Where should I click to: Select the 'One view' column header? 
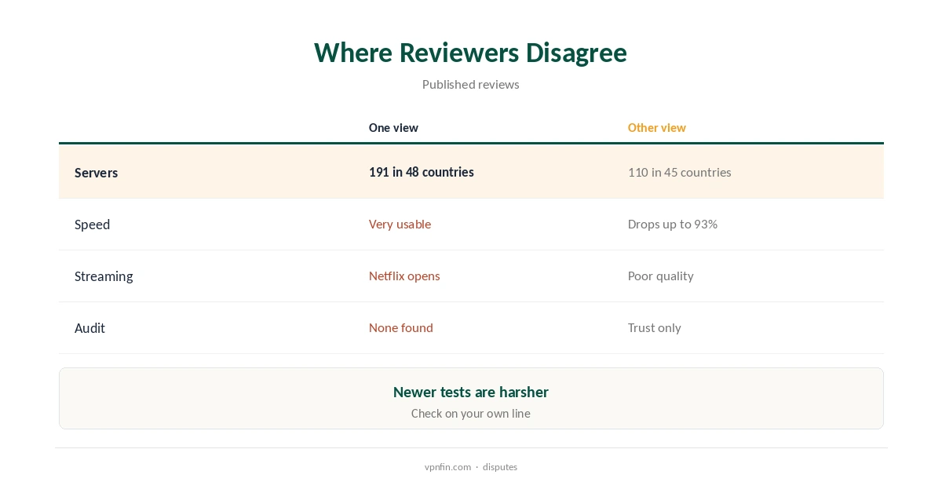click(393, 127)
